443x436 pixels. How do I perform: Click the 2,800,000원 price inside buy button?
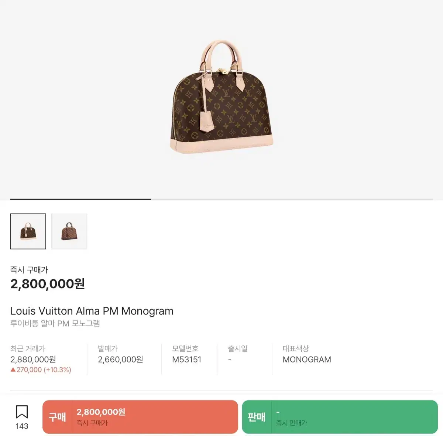coord(101,412)
